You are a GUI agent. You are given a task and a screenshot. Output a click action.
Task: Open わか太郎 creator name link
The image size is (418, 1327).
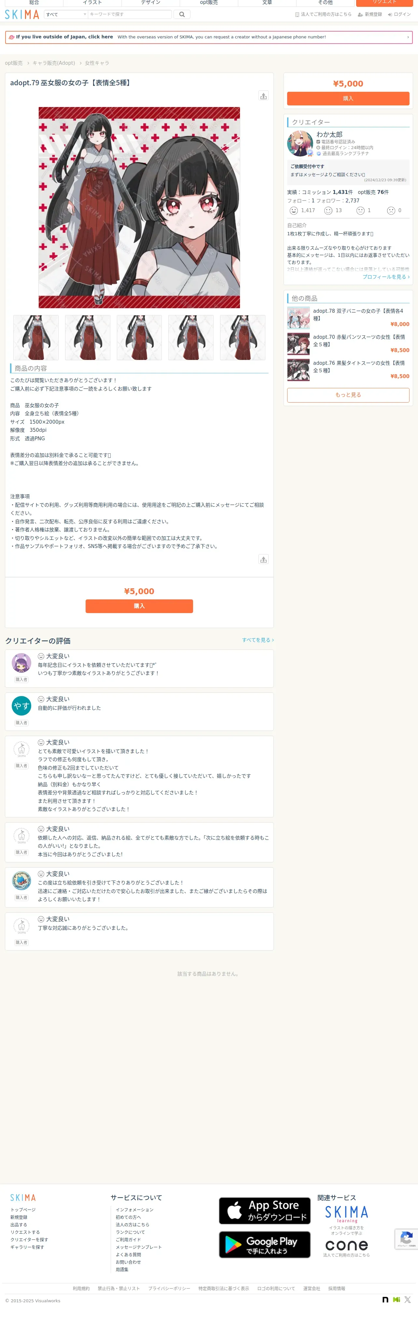pyautogui.click(x=329, y=134)
